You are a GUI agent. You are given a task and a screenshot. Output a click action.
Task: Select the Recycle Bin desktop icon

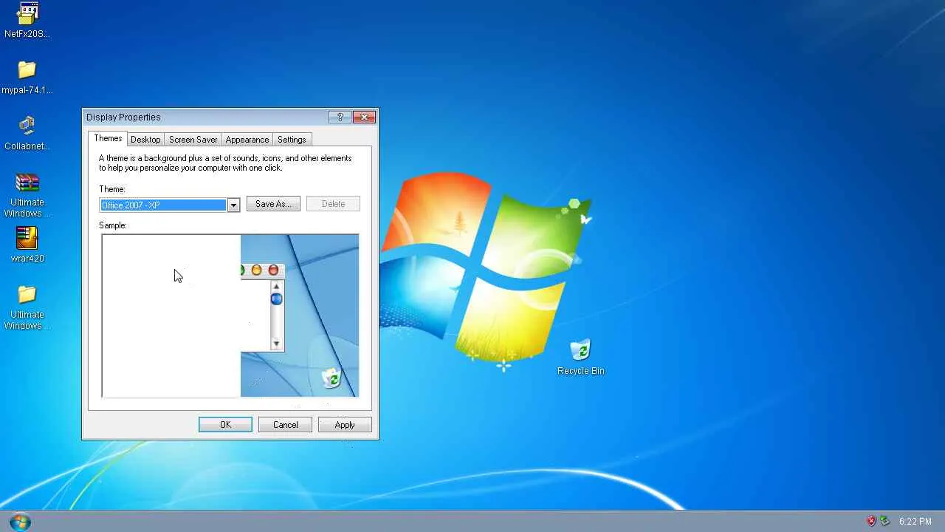[x=581, y=358]
